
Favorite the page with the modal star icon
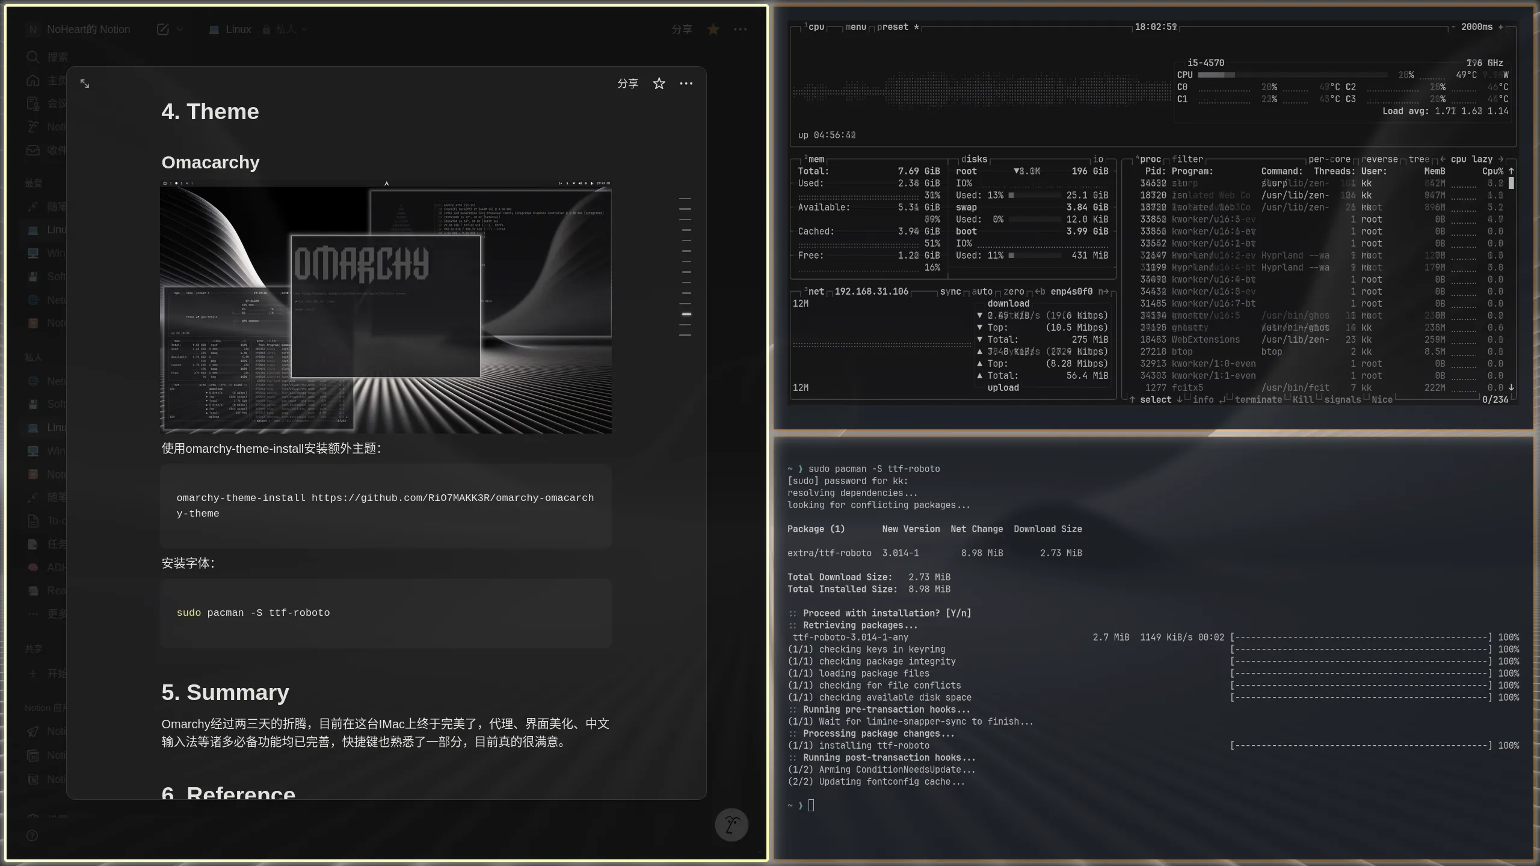[659, 84]
